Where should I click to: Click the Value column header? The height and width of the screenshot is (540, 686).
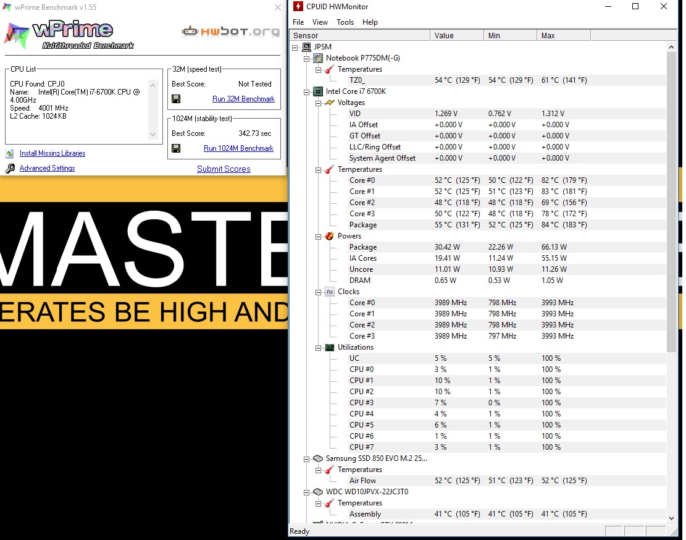pyautogui.click(x=457, y=35)
